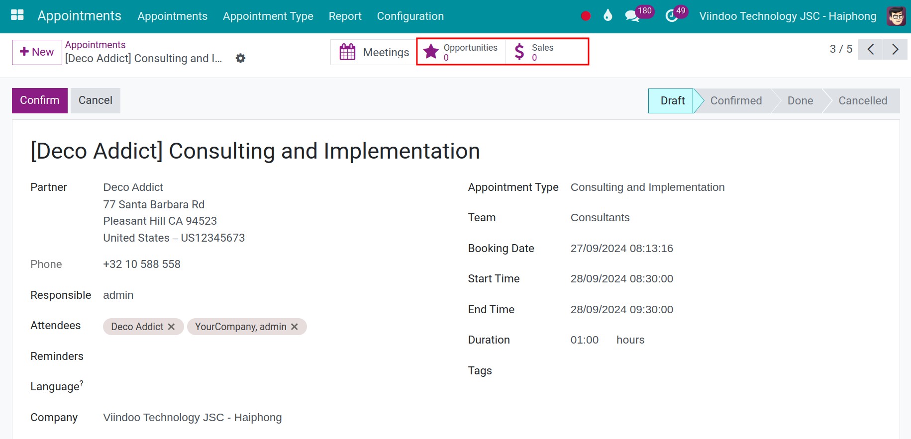Open the Appointments menu item

(172, 16)
